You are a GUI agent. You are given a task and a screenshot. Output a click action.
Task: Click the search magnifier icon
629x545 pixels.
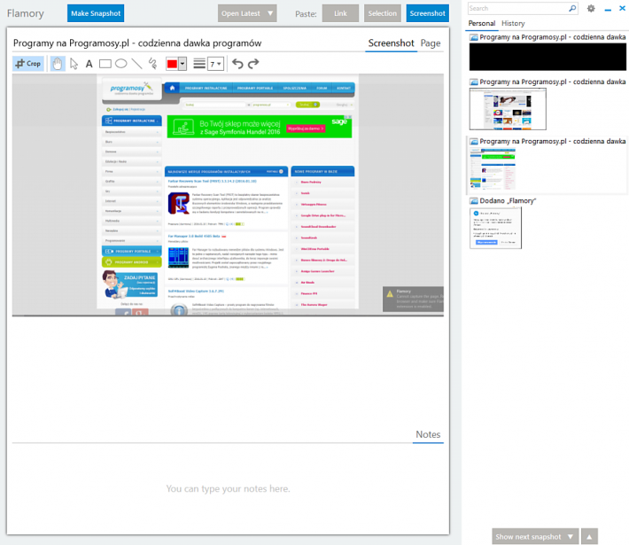[572, 8]
